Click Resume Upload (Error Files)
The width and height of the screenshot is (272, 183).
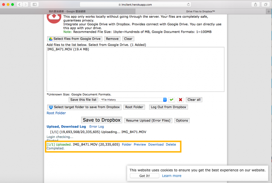click(x=148, y=120)
